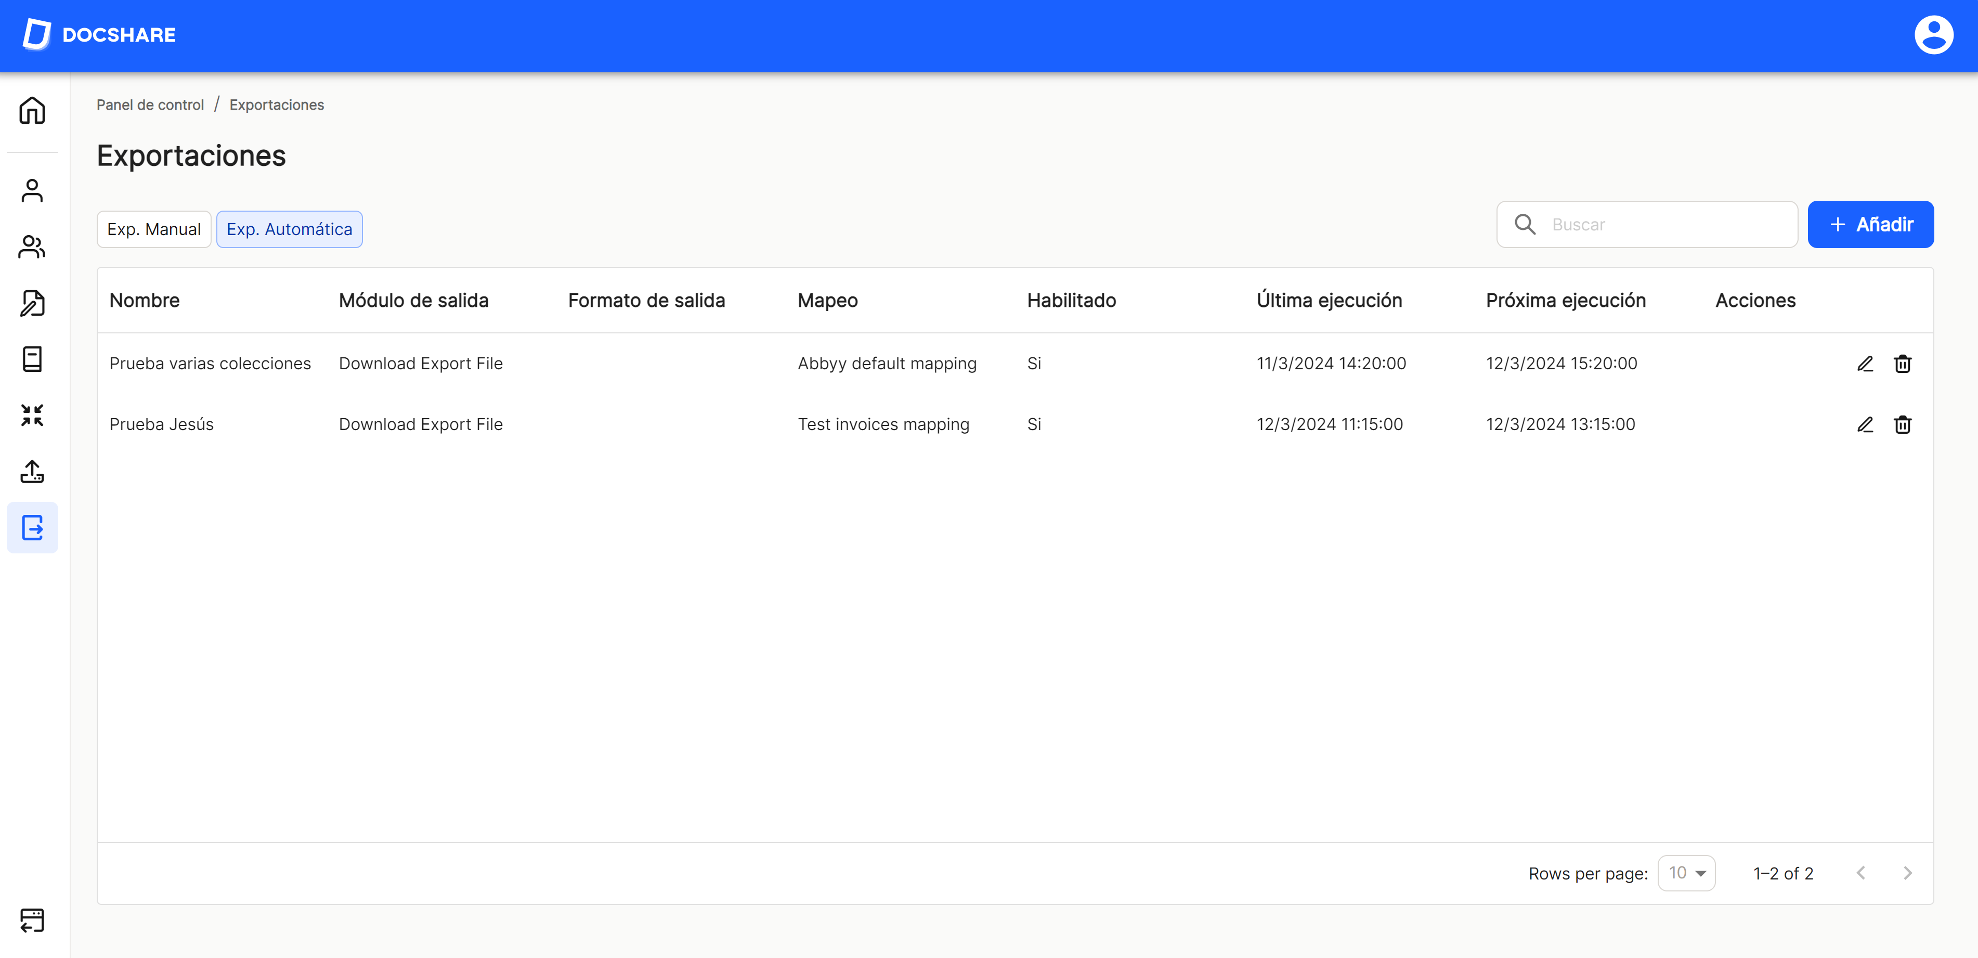Image resolution: width=1978 pixels, height=958 pixels.
Task: Click the 12/3/2024 15:20:00 next execution cell
Action: coord(1561,364)
